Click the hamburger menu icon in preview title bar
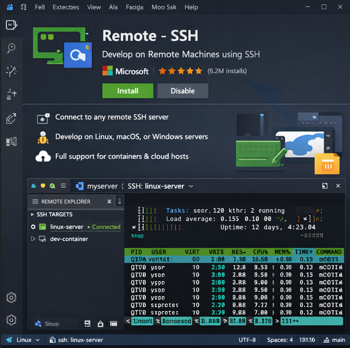The height and width of the screenshot is (348, 350). pos(63,186)
